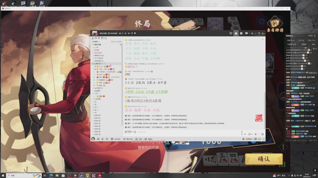
Task: Open the notes icon above the channel tree
Action: click(x=102, y=38)
